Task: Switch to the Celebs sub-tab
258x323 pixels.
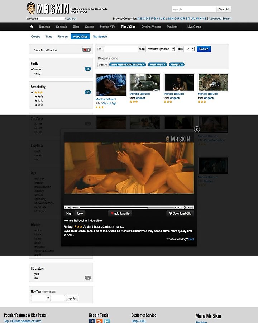Action: click(35, 37)
